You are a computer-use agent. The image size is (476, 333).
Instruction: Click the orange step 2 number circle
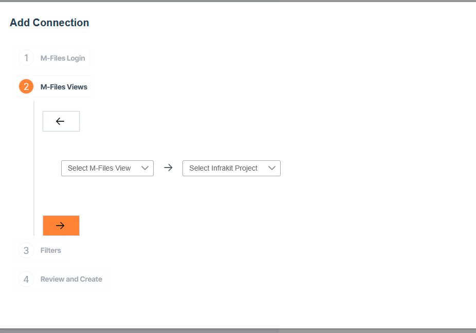[x=26, y=87]
